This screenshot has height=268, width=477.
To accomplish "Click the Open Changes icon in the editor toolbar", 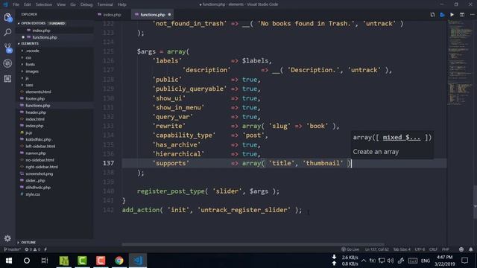I will pos(432,15).
